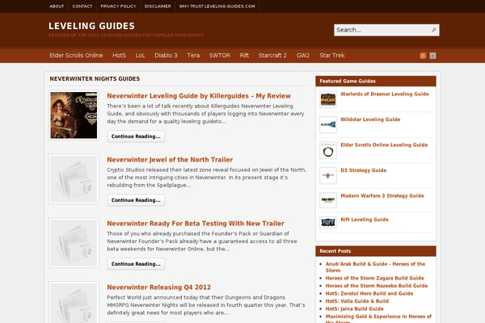The height and width of the screenshot is (323, 485).
Task: Continue reading Jewel of the North post
Action: click(x=136, y=200)
